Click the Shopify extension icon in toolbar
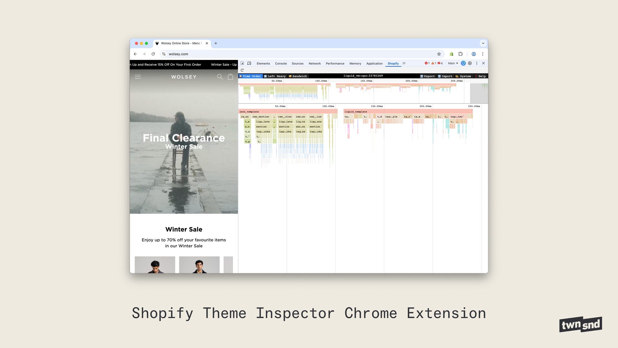This screenshot has height=348, width=618. pos(451,54)
